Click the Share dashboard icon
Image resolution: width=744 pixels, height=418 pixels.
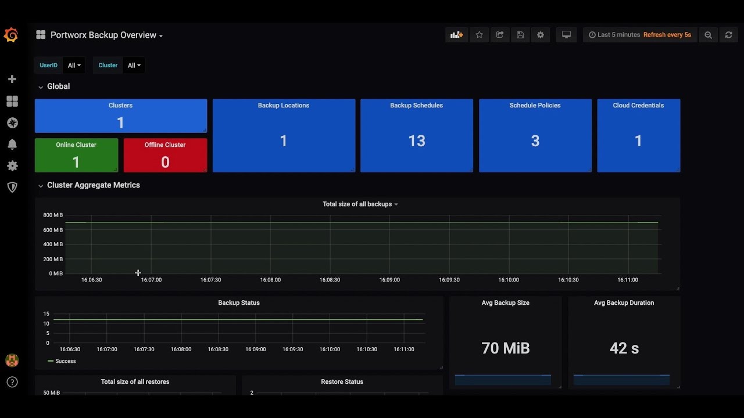click(x=499, y=35)
